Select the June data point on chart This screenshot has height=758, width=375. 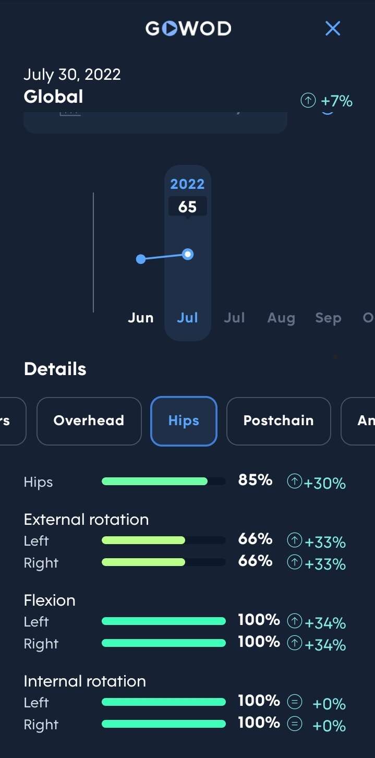click(x=141, y=259)
